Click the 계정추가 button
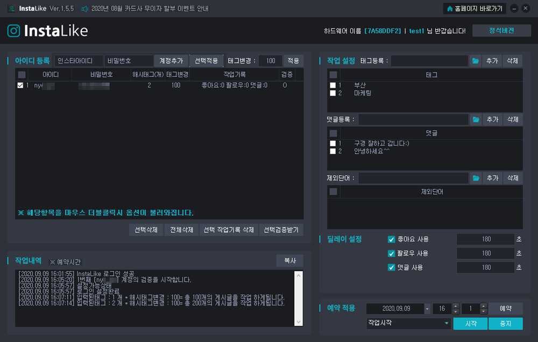Image resolution: width=538 pixels, height=342 pixels. [x=171, y=61]
